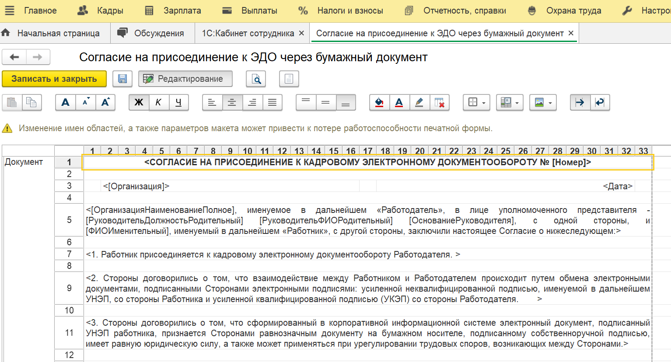671x362 pixels.
Task: Select the <[Организация]> cell
Action: [x=230, y=186]
